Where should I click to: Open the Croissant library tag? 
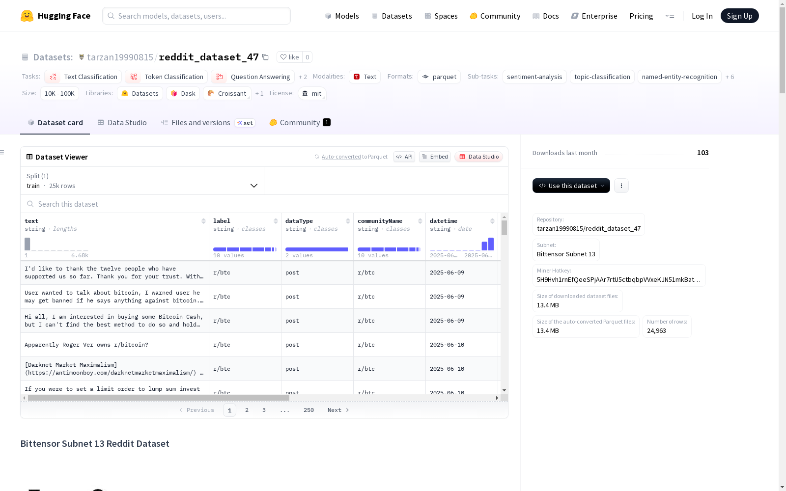(227, 93)
